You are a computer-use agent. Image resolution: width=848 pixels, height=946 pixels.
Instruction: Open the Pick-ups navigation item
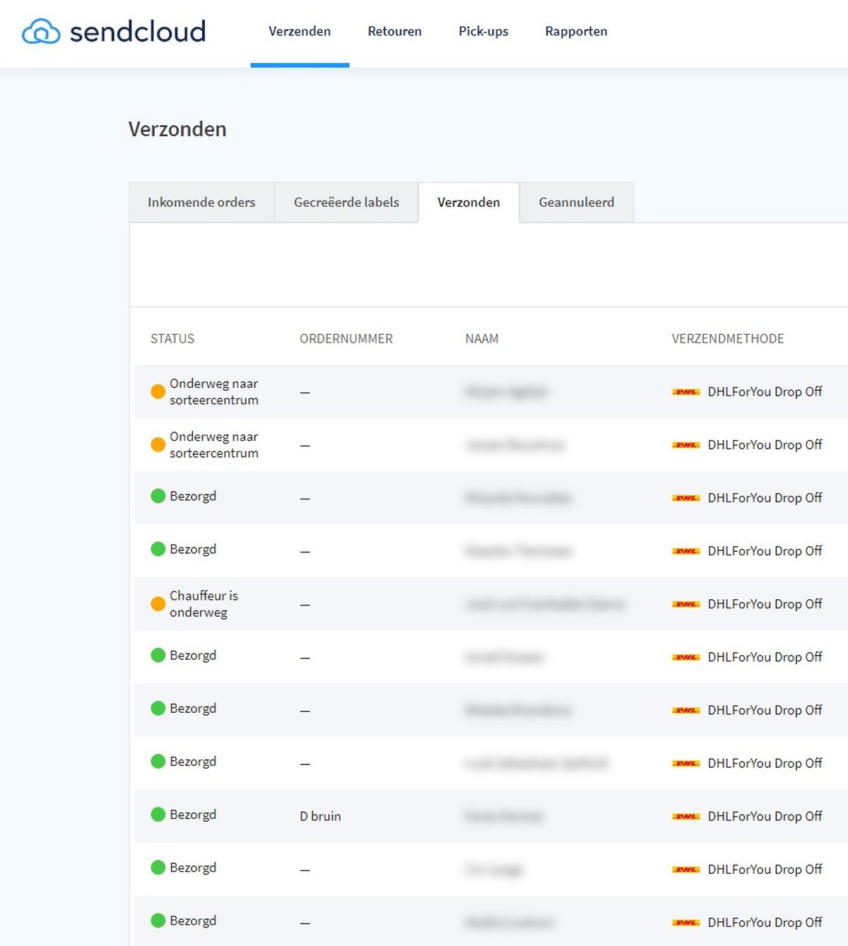coord(483,31)
